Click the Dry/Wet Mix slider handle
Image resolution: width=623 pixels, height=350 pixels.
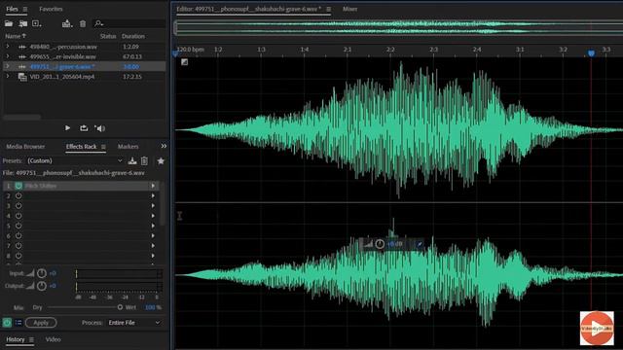pyautogui.click(x=120, y=307)
